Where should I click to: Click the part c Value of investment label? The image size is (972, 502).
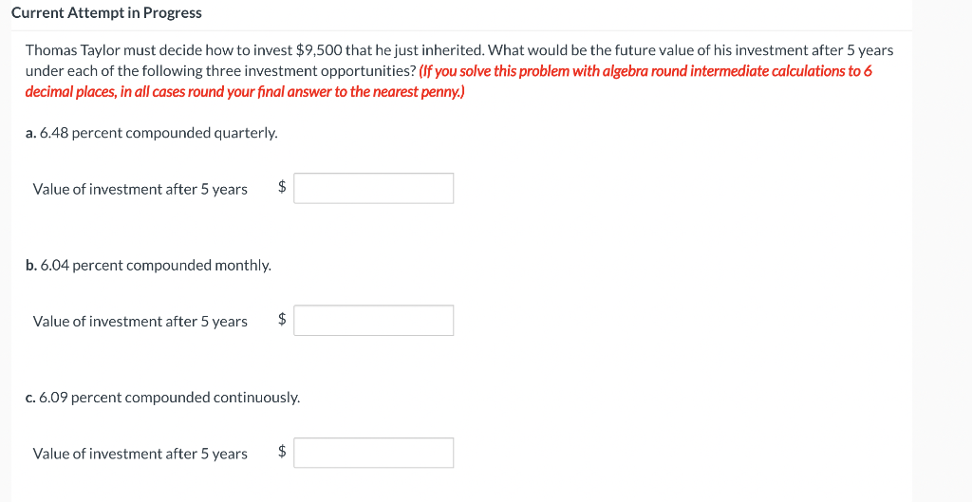pos(140,454)
